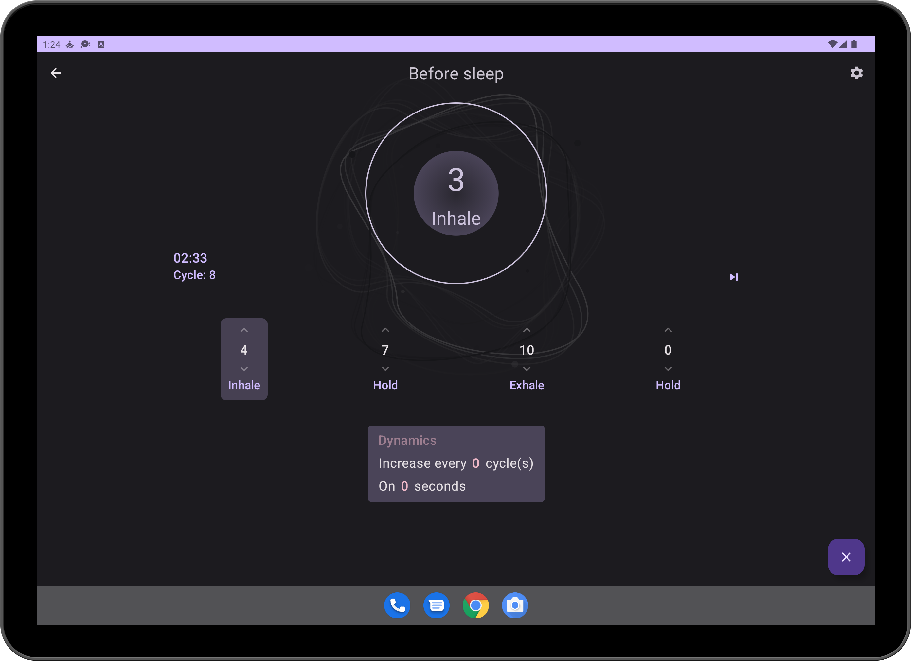This screenshot has height=661, width=911.
Task: Select the Inhale number 4
Action: pos(244,350)
